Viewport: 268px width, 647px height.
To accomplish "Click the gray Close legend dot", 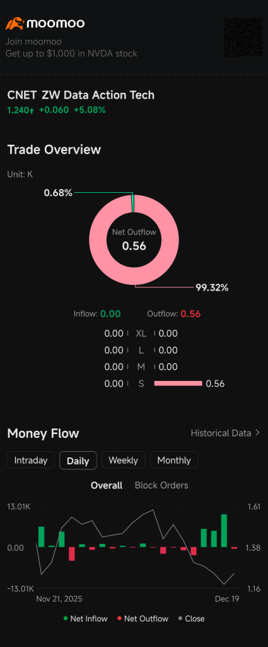I will pos(180,619).
